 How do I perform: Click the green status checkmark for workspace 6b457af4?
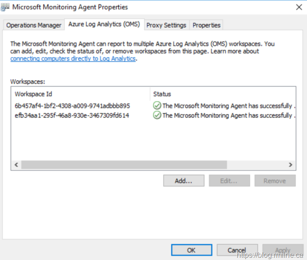(x=157, y=106)
